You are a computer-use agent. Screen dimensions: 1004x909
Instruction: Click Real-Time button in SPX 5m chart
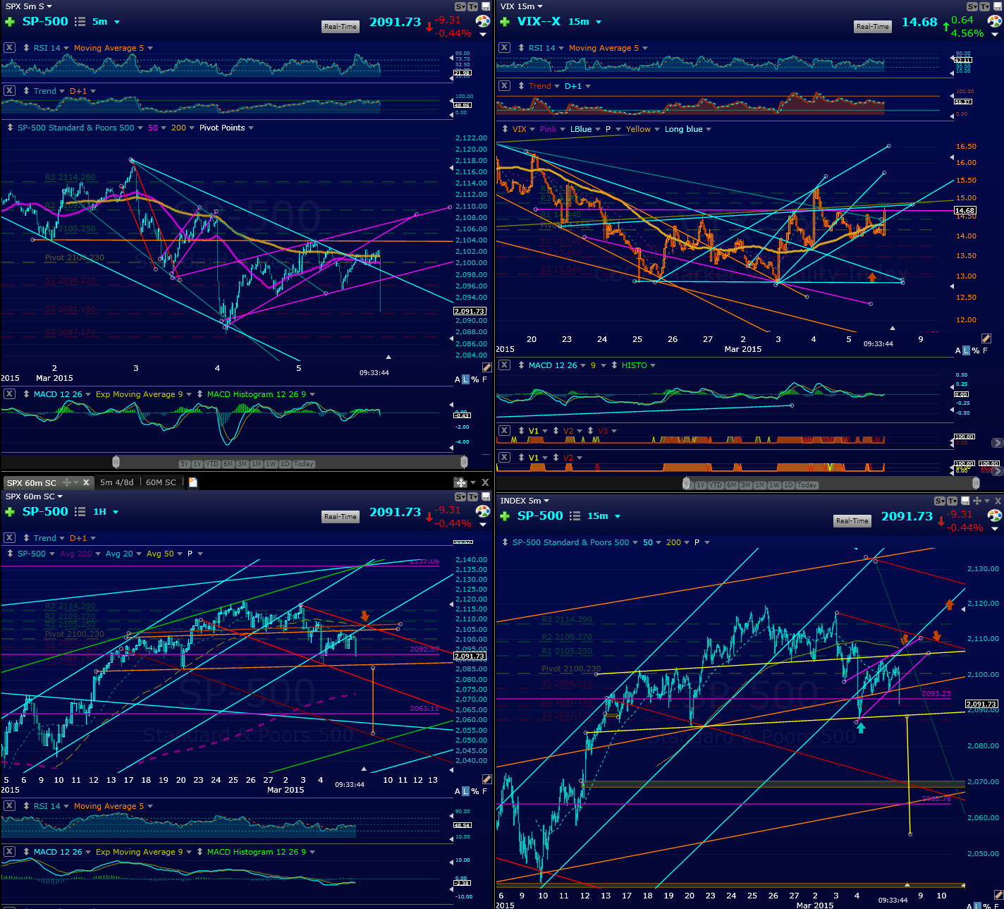click(341, 27)
